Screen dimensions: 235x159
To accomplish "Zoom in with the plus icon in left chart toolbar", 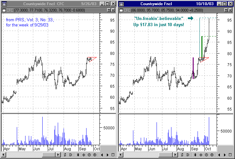I will (95, 155).
